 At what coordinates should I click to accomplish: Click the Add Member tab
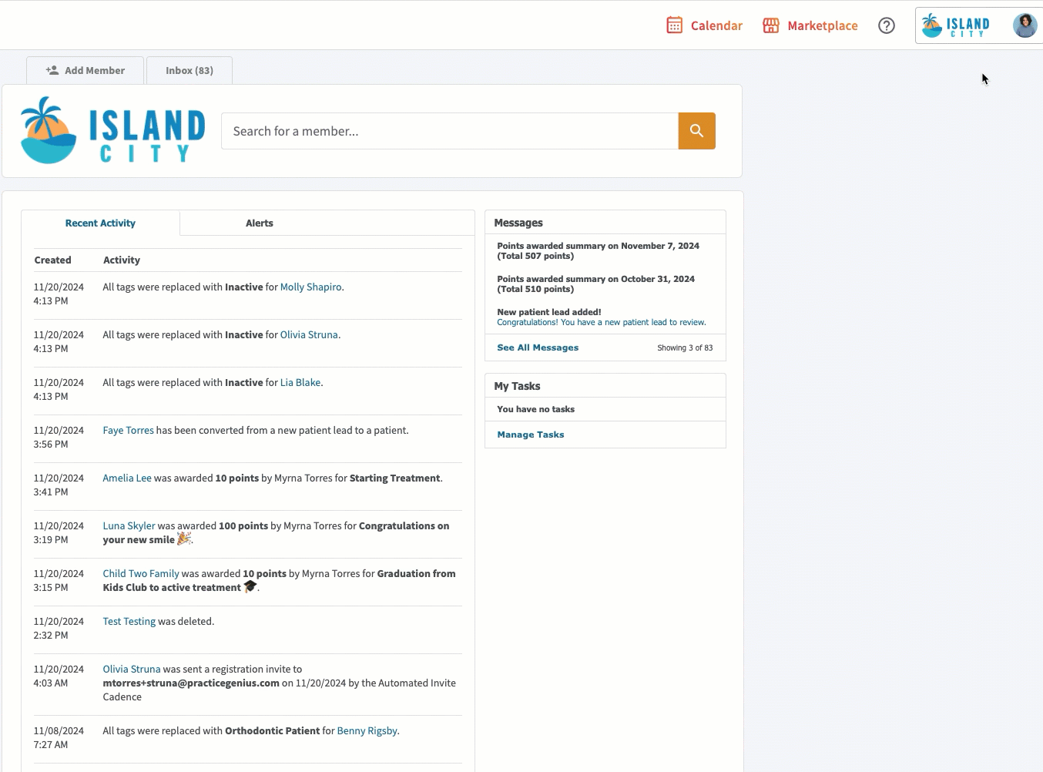click(86, 70)
